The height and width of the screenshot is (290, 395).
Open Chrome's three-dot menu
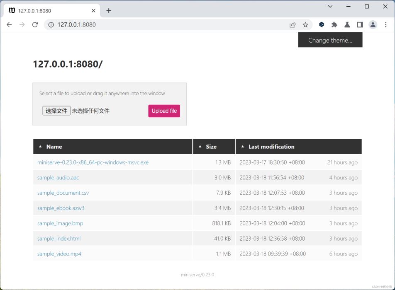pos(385,24)
